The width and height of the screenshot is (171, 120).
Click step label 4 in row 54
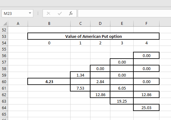[146, 43]
